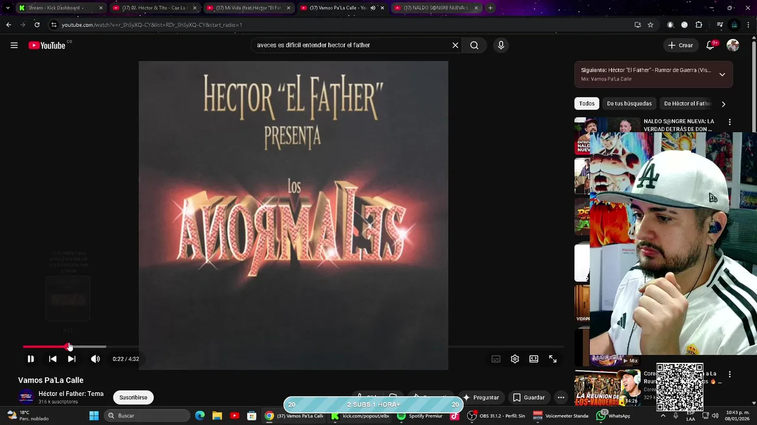Switch to the Héctor & Tito tab
This screenshot has width=757, height=425.
(154, 8)
